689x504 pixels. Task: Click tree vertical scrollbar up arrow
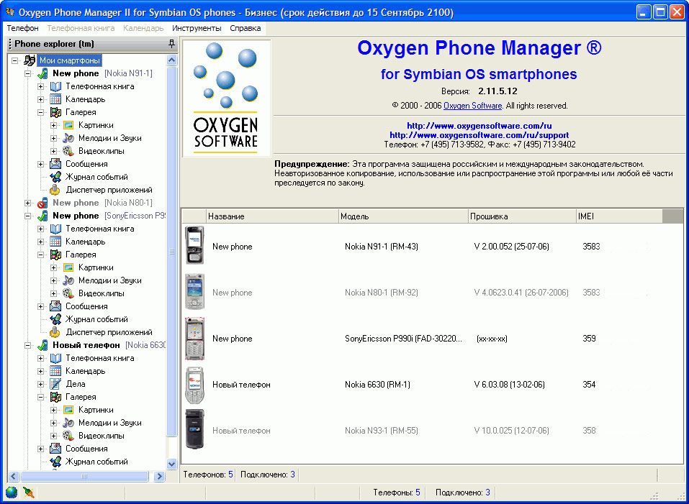tap(172, 60)
